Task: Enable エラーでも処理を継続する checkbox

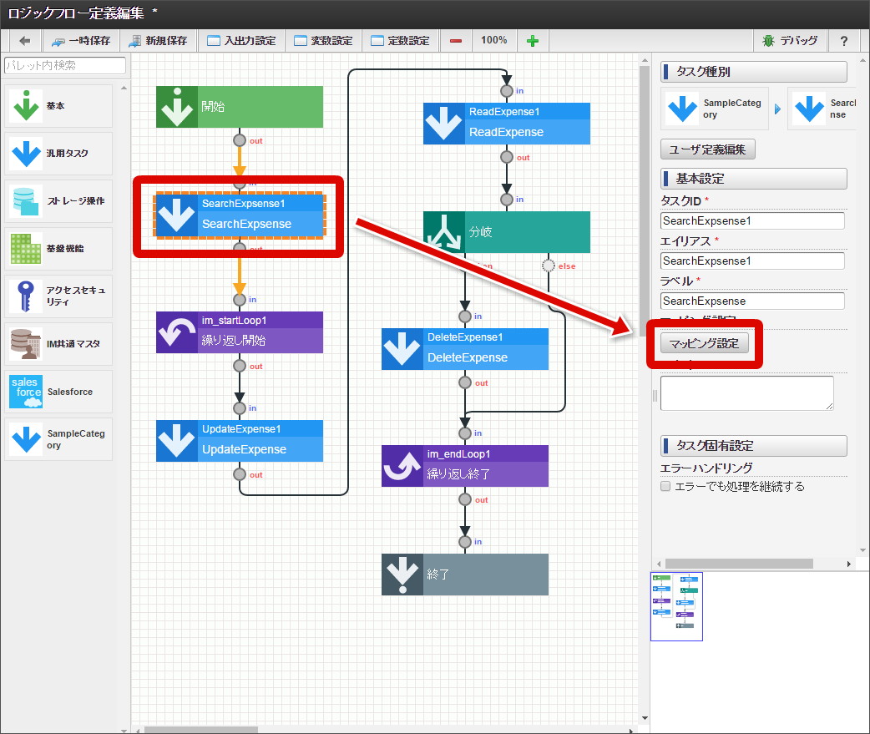Action: [x=665, y=487]
